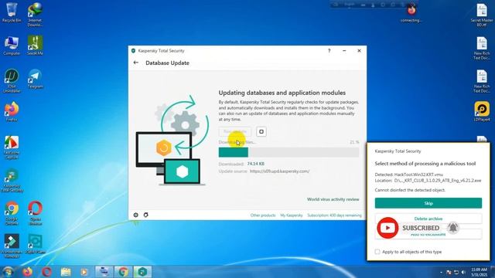The width and height of the screenshot is (495, 278).
Task: Open World virus activity review
Action: 333,199
